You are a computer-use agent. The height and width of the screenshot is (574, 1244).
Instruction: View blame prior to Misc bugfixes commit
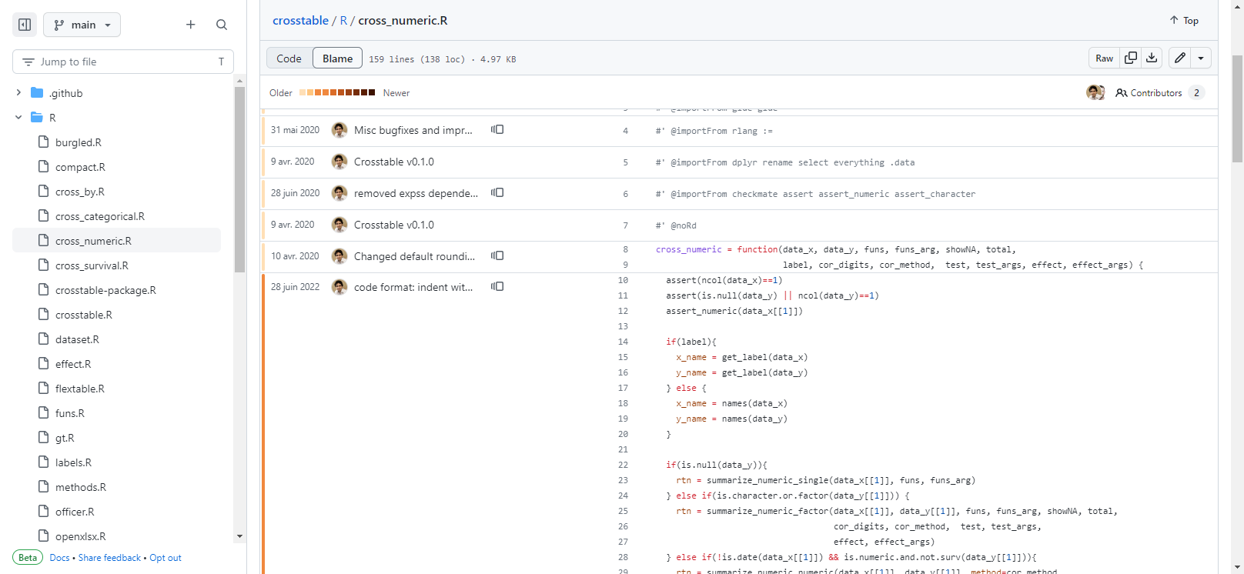497,130
